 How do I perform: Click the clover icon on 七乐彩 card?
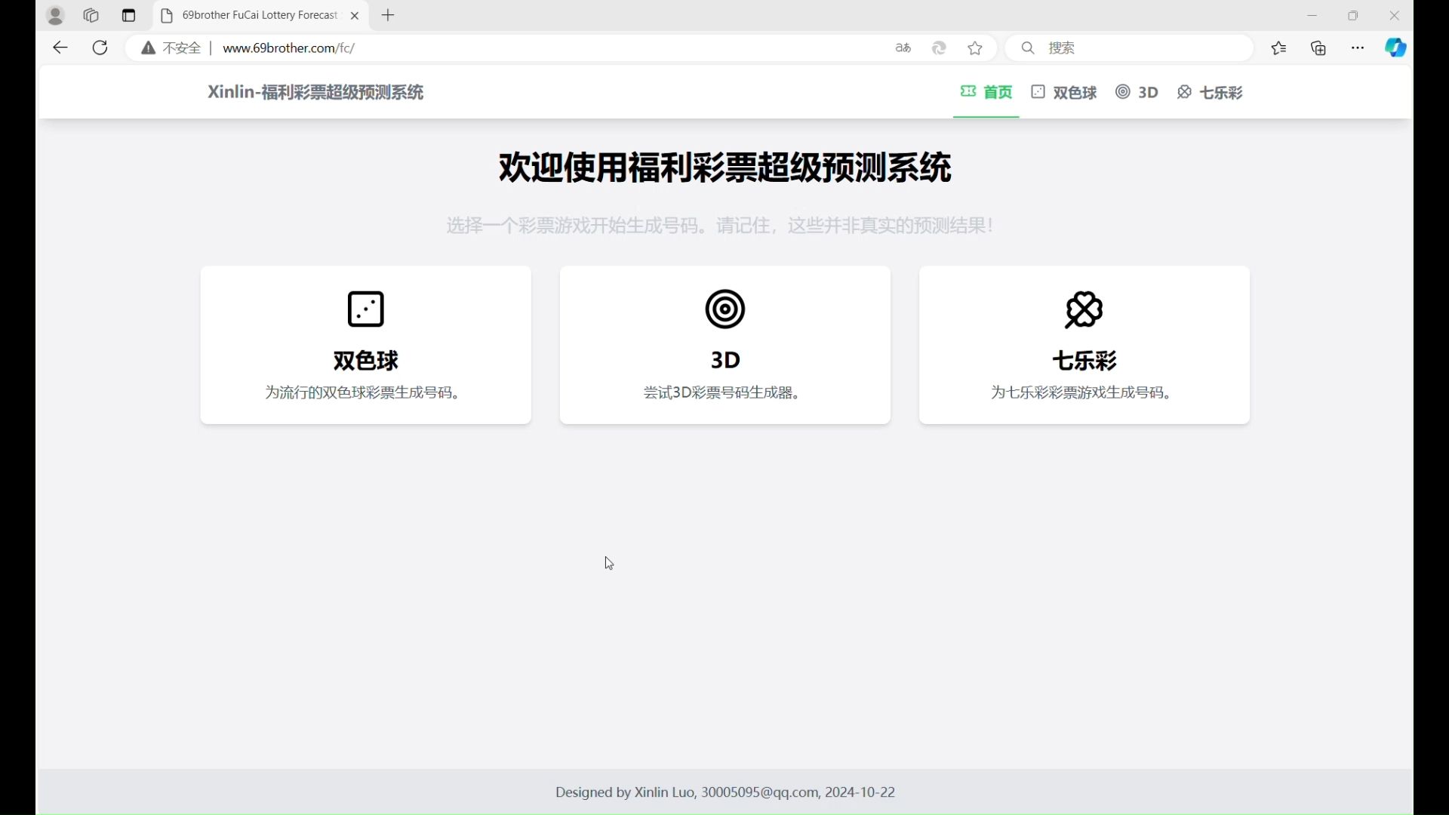click(1084, 309)
